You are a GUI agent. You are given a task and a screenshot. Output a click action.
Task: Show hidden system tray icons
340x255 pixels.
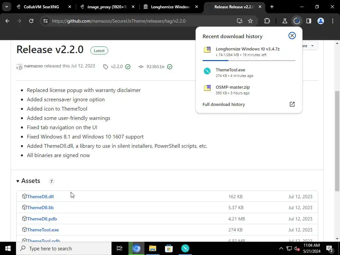[x=281, y=248]
